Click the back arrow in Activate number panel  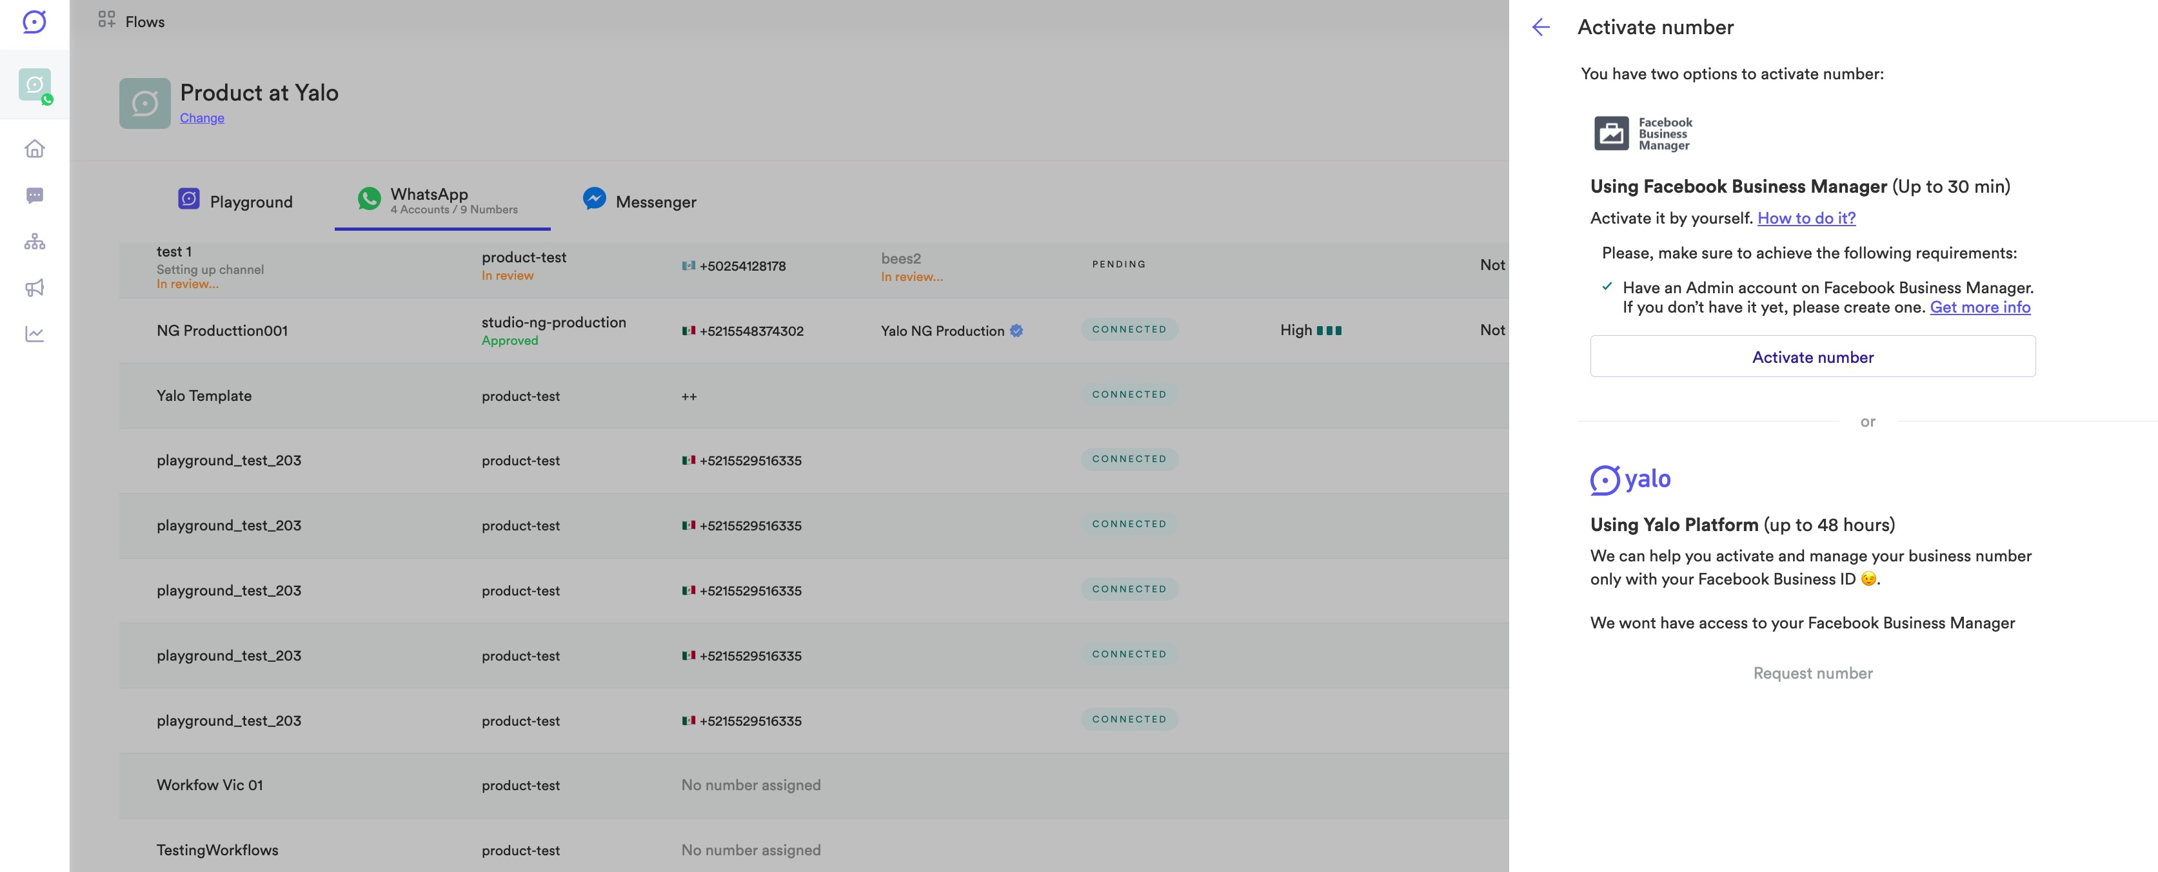click(x=1539, y=27)
